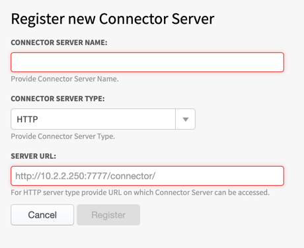Select the HTTP server type combo box
This screenshot has width=304, height=248.
tap(103, 119)
